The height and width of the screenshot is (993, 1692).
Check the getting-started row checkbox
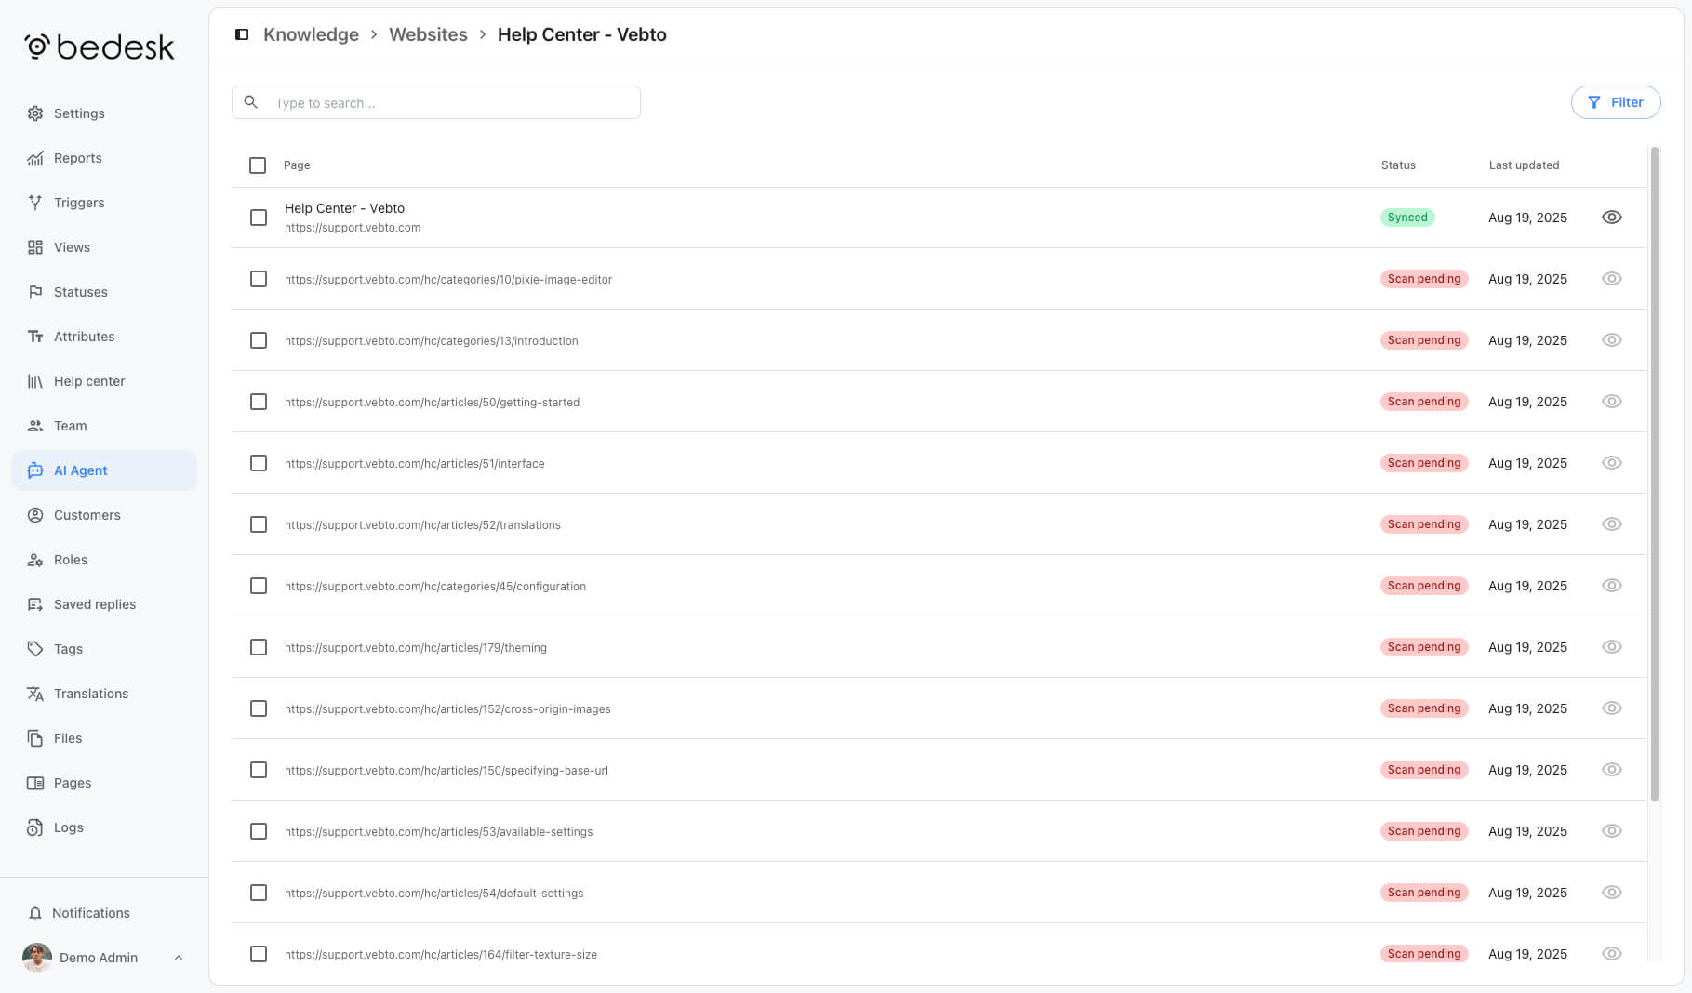click(x=259, y=402)
